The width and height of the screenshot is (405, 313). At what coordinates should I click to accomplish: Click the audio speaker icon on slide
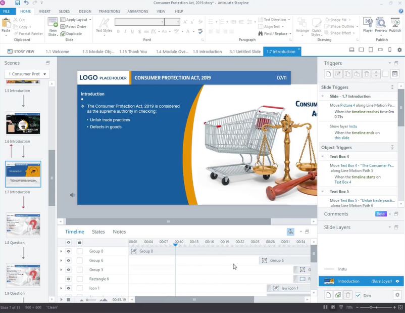coord(72,195)
